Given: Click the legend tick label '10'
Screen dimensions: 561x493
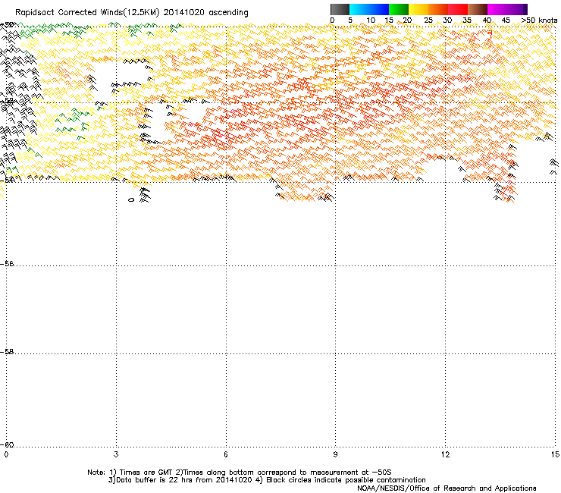Looking at the screenshot, I should click(x=371, y=20).
